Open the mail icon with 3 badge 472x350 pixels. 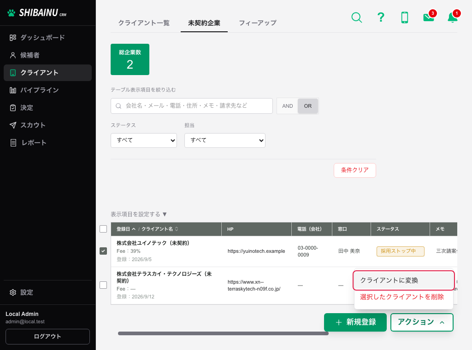(429, 17)
